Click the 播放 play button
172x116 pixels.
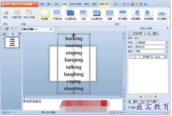pyautogui.click(x=133, y=102)
